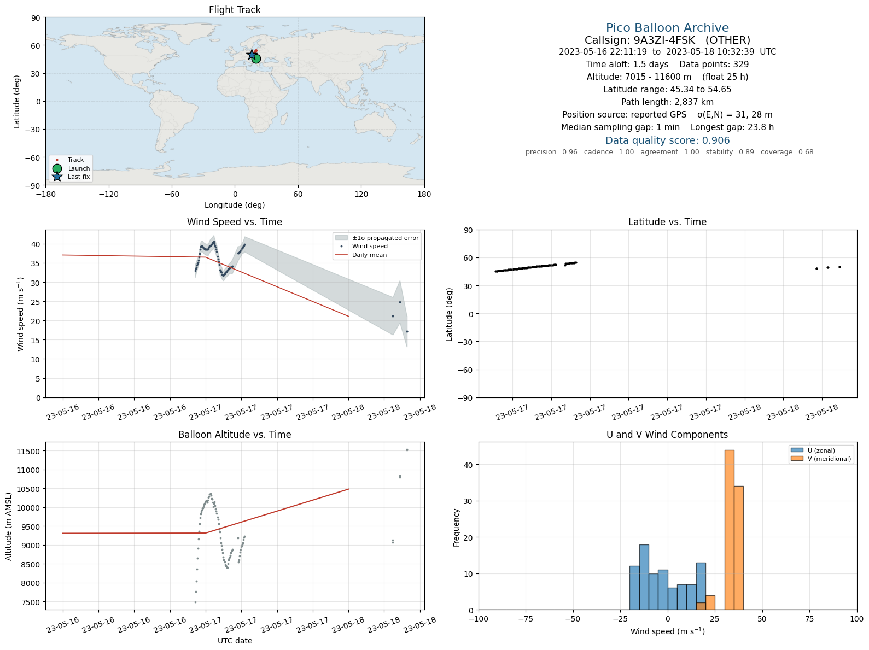Click the highest altitude point near 11500 m
The height and width of the screenshot is (650, 869).
tap(407, 450)
